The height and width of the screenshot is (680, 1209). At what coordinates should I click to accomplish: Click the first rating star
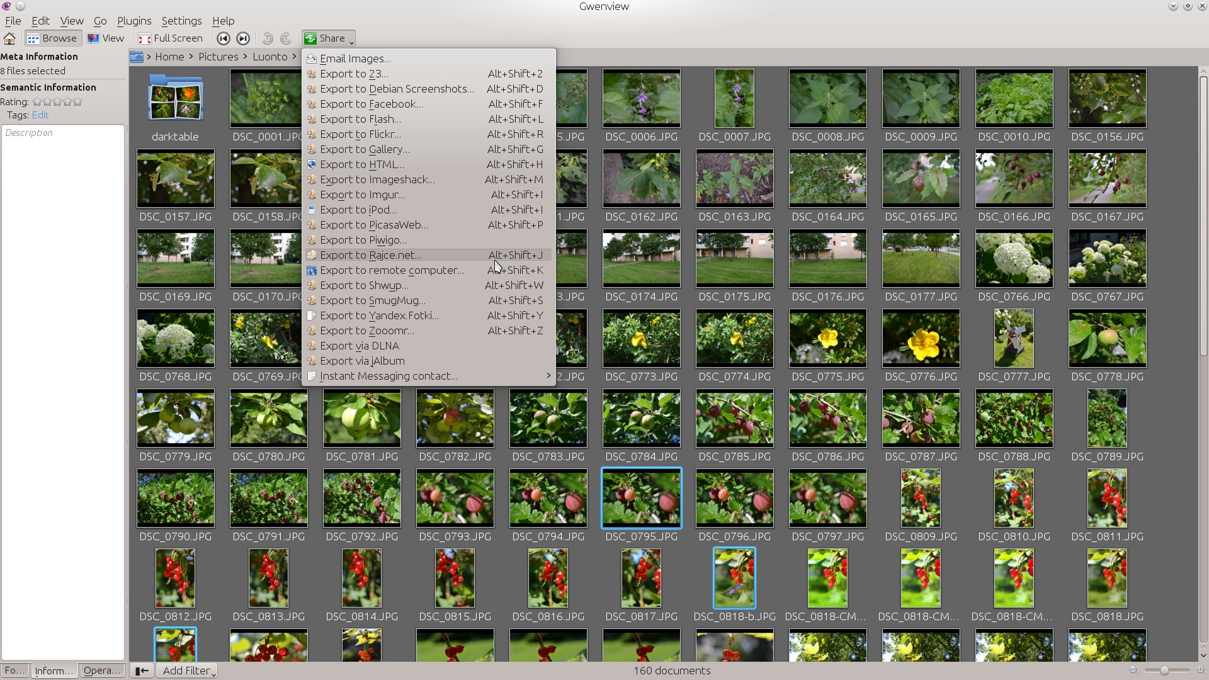[x=37, y=101]
